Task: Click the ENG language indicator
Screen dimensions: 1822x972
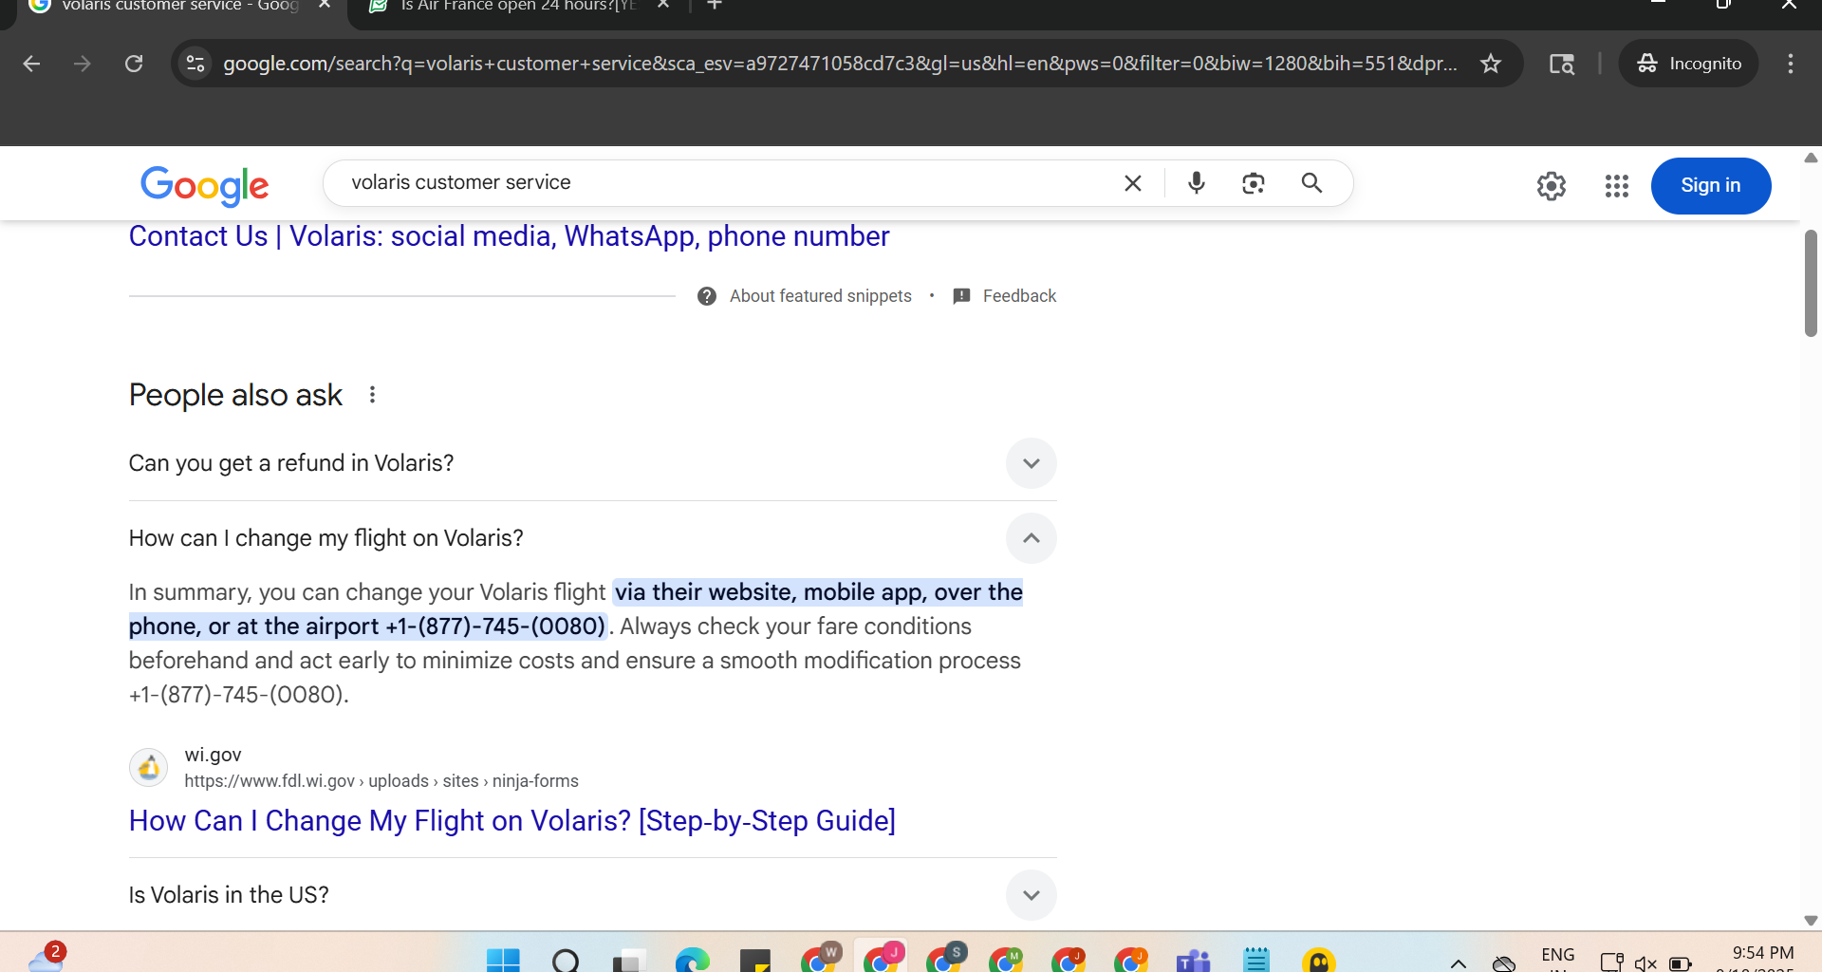Action: [x=1558, y=957]
